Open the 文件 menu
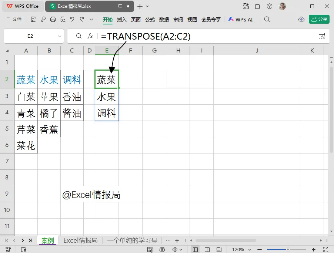 (14, 19)
